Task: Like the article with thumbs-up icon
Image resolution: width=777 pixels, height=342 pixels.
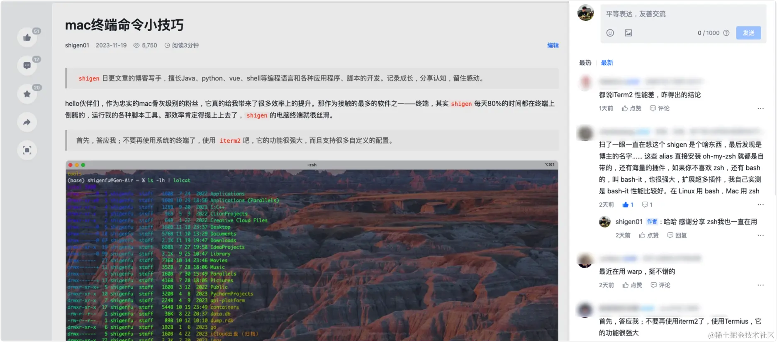Action: click(27, 38)
